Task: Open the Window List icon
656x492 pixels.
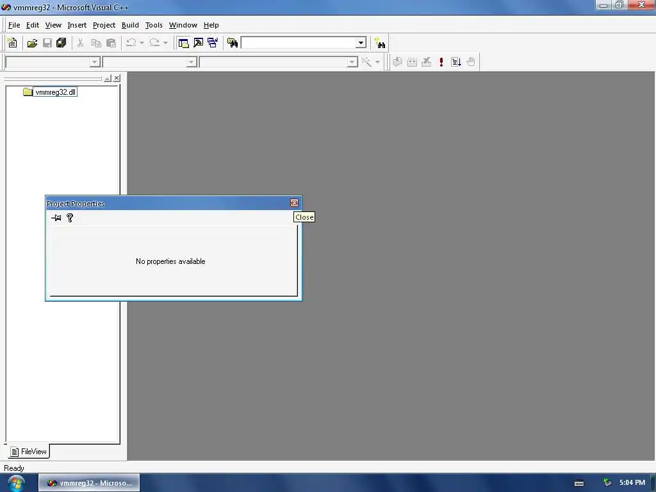Action: 213,43
